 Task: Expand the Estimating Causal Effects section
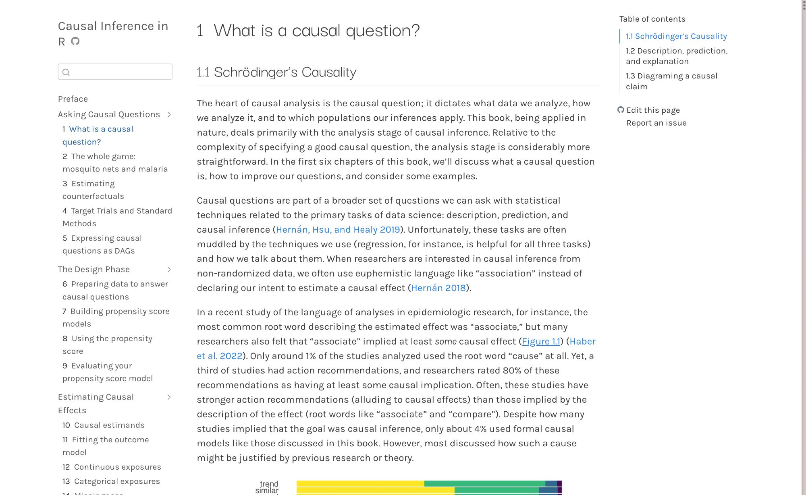click(170, 397)
